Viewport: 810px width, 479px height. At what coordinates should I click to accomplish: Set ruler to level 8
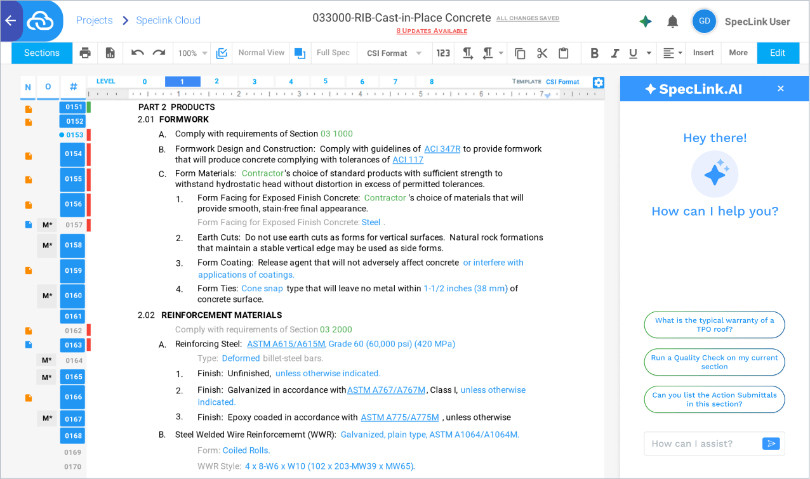[432, 82]
